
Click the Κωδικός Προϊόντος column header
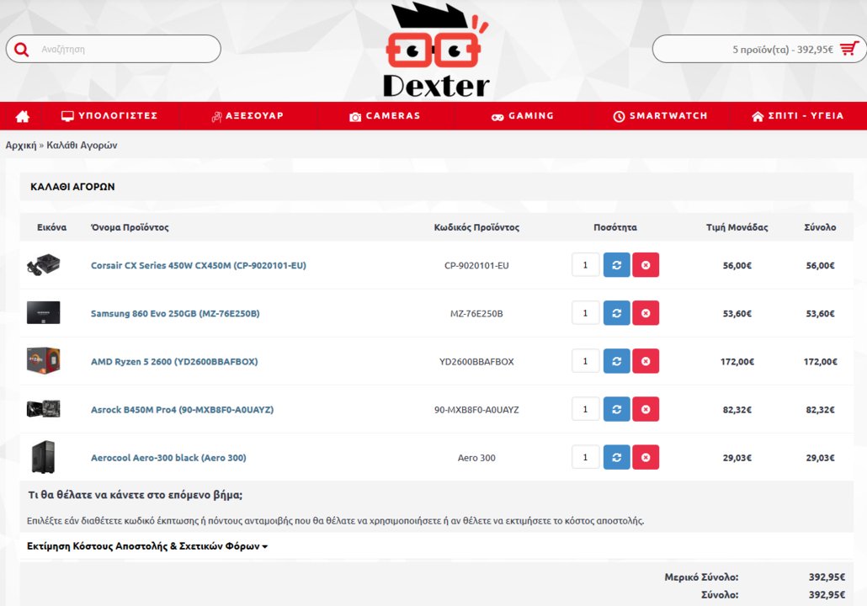pyautogui.click(x=476, y=227)
